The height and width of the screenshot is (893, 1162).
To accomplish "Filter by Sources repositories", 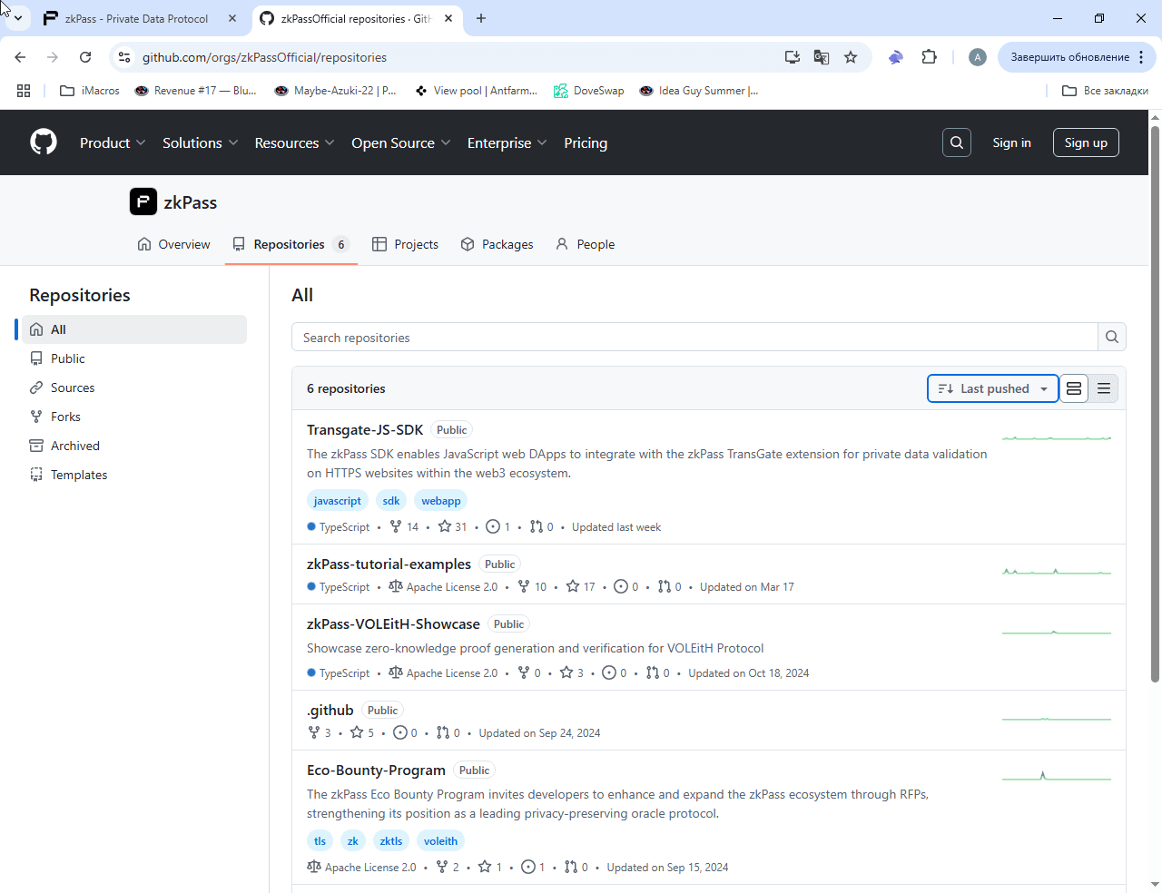I will [x=134, y=388].
